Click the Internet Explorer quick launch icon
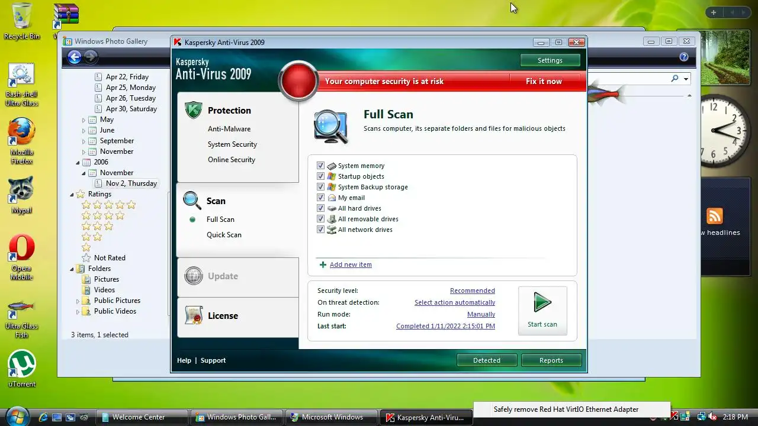 point(43,417)
